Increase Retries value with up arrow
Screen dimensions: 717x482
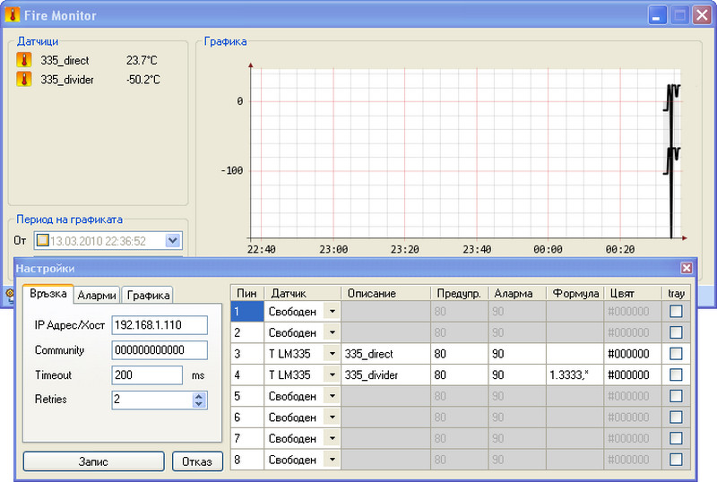pos(199,395)
